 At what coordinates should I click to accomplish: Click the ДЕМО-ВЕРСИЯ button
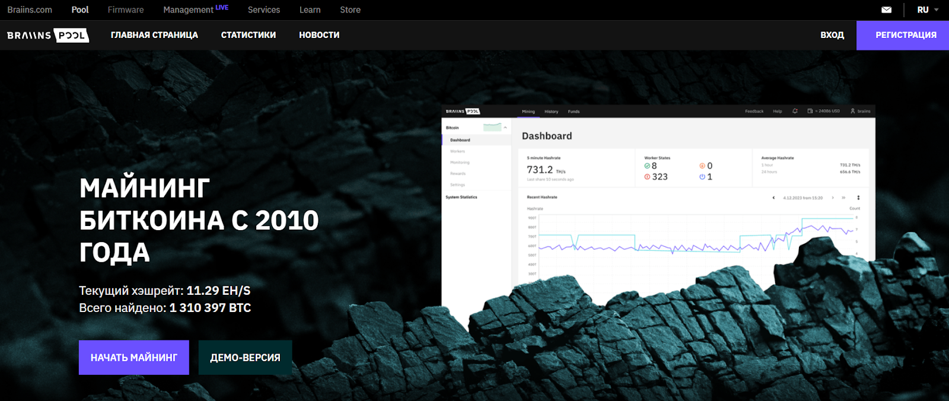tap(245, 357)
